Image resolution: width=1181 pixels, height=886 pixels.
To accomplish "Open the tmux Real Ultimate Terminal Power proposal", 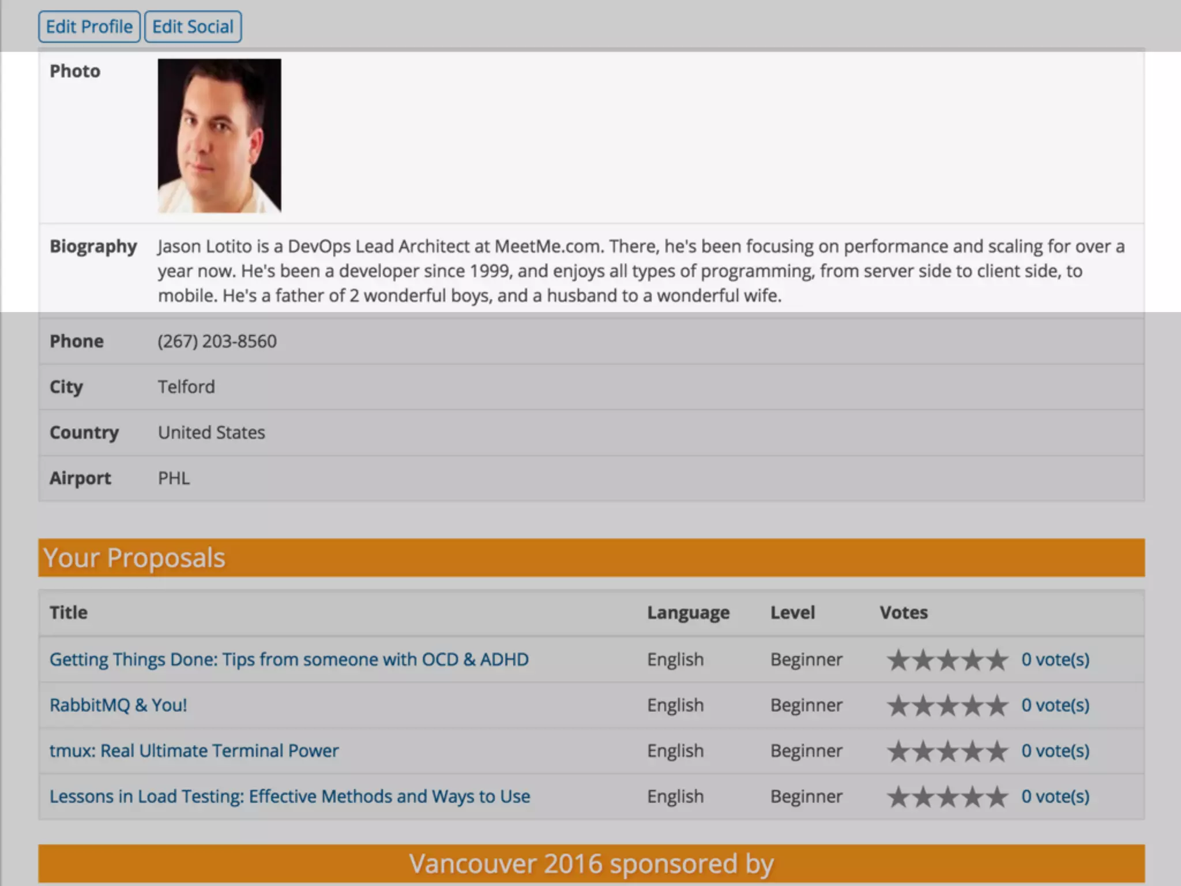I will (194, 750).
